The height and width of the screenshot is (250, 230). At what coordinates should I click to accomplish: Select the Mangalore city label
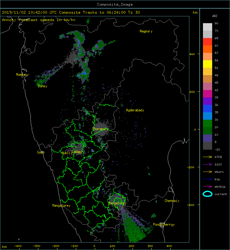[61, 205]
